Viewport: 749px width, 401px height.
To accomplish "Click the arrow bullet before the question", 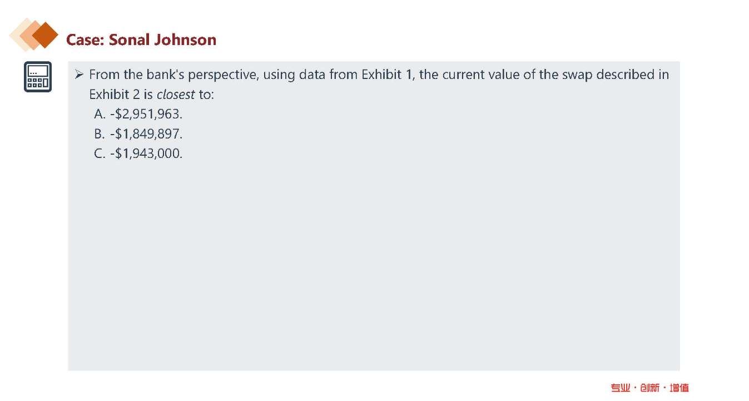I will pos(80,75).
